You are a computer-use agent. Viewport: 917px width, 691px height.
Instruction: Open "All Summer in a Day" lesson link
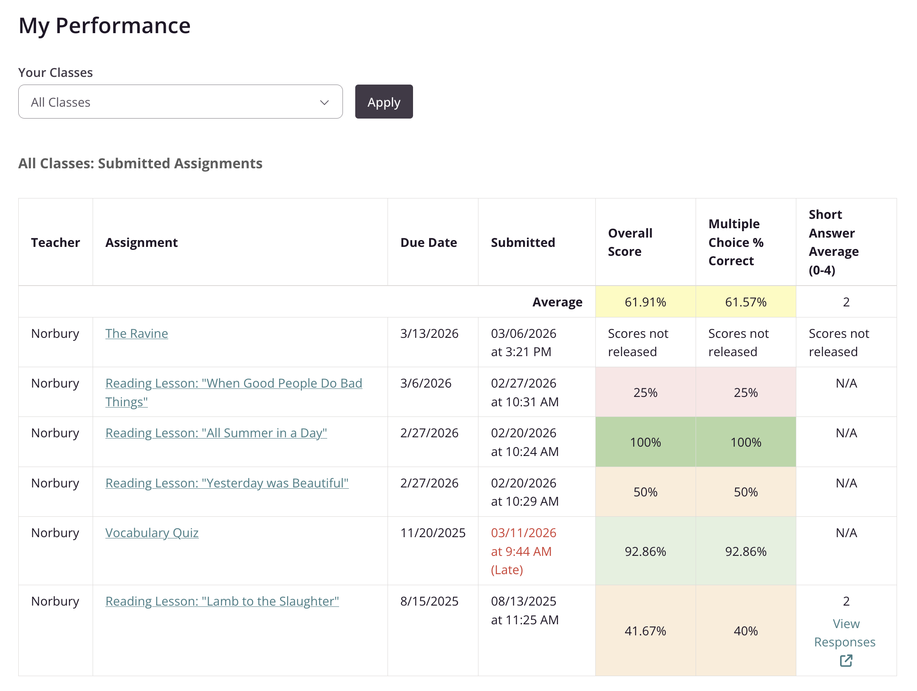pos(216,433)
